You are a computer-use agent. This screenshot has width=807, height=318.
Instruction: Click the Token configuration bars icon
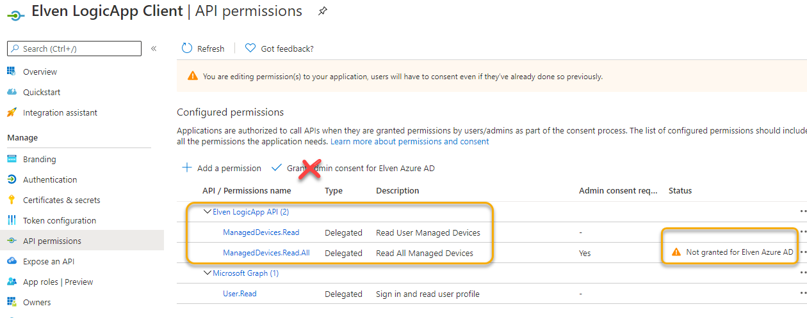[12, 220]
